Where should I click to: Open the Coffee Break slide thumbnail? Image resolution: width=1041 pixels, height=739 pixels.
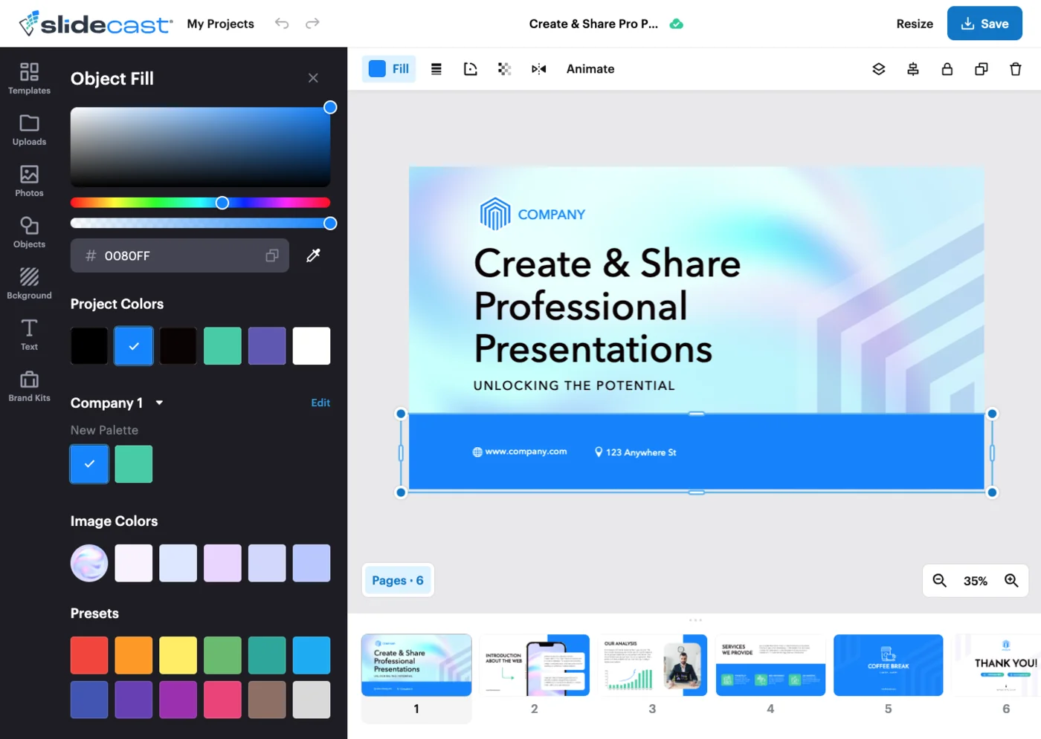pos(888,665)
